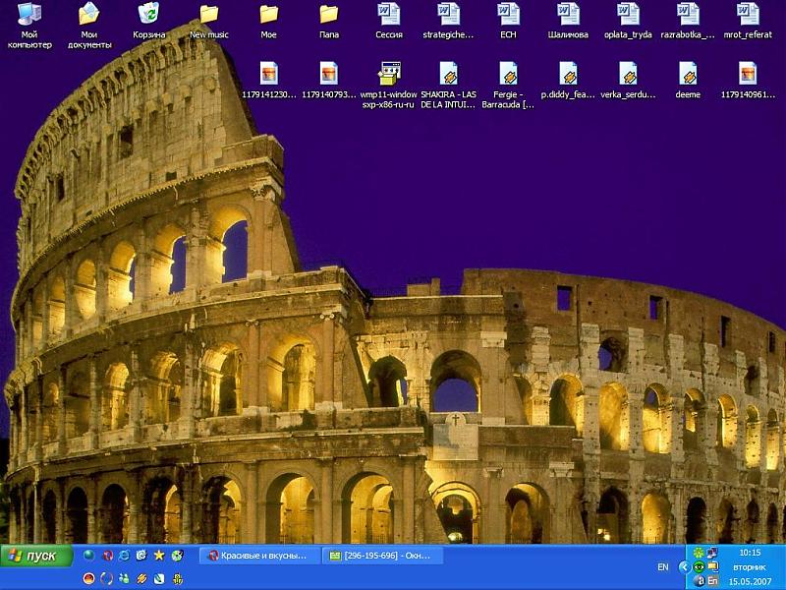Open the Сессия Word document
Viewport: 786px width, 590px height.
tap(389, 15)
